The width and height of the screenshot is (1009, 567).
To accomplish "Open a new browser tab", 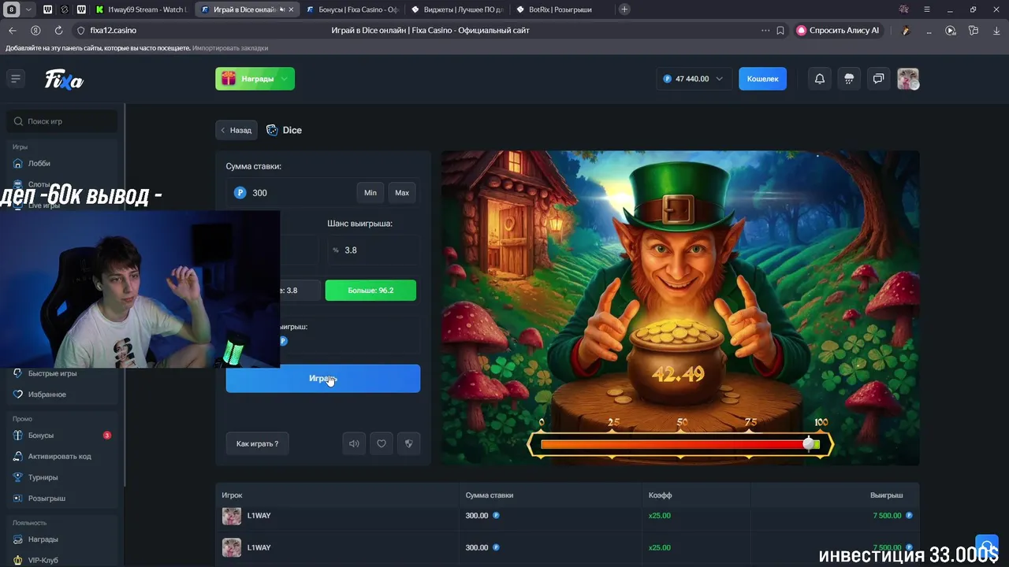I will point(624,9).
